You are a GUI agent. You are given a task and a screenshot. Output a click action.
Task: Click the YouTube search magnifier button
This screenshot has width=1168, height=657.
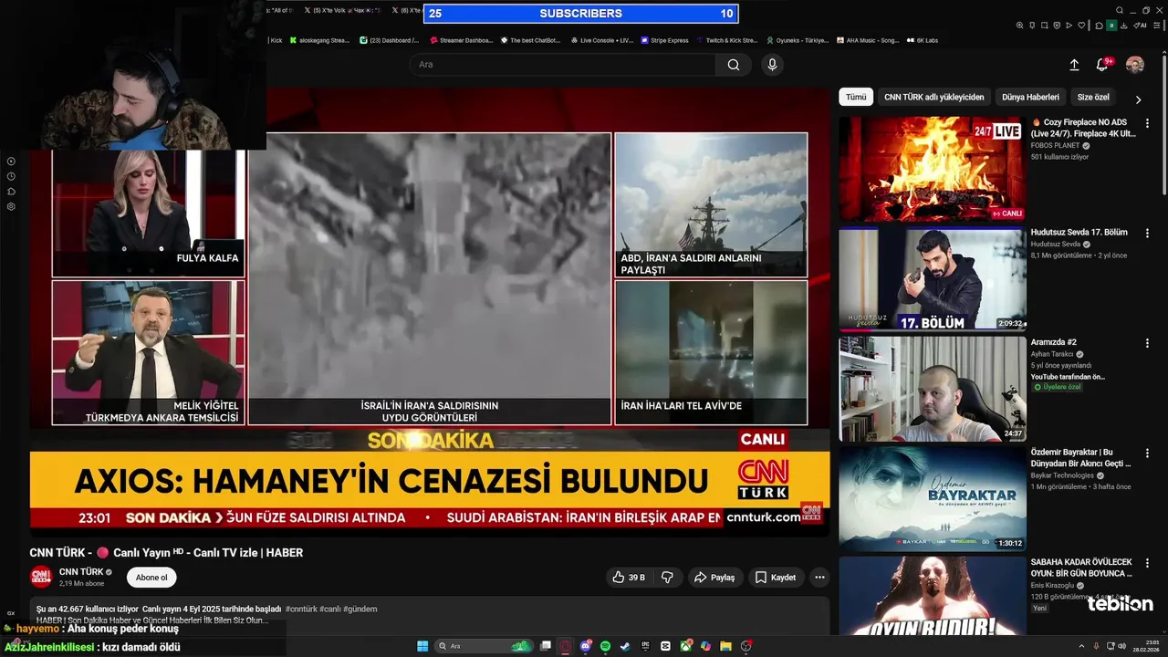[734, 65]
